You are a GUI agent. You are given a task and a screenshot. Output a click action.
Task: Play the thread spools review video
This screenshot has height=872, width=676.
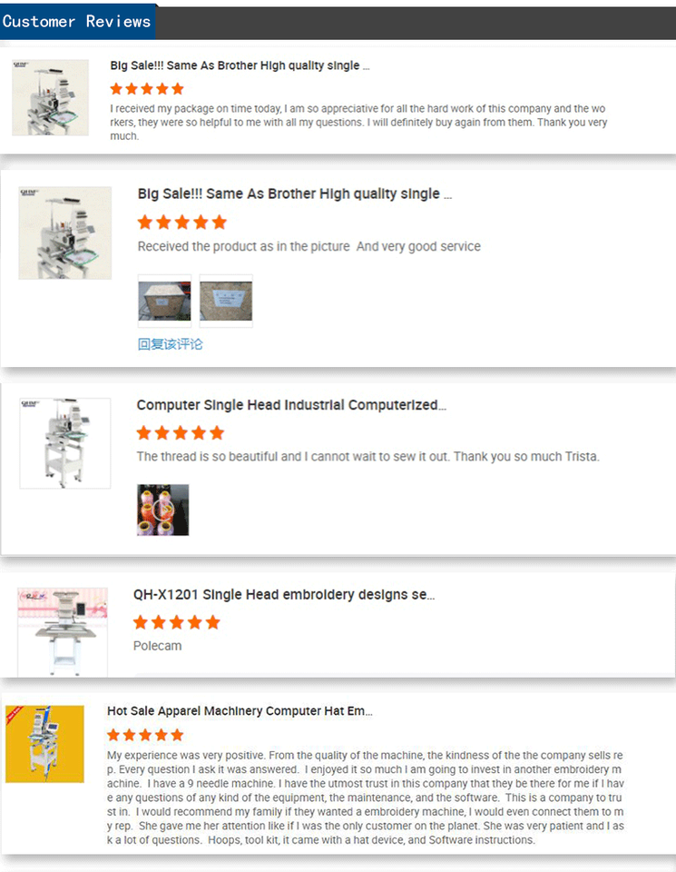coord(162,510)
